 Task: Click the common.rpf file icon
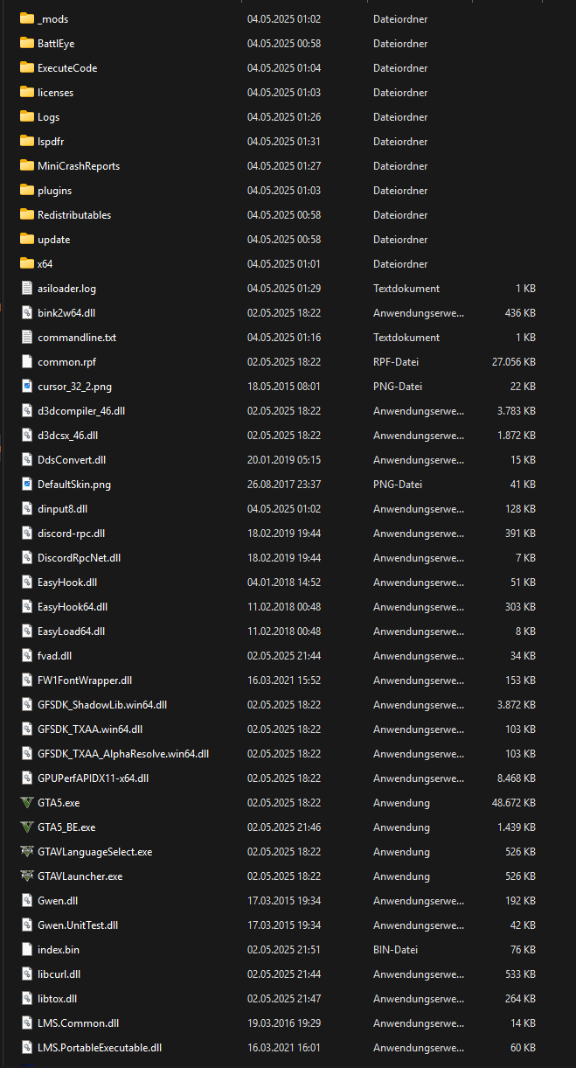(x=26, y=361)
